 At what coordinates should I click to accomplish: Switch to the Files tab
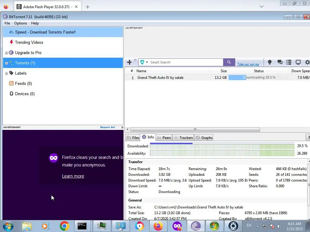pos(133,137)
